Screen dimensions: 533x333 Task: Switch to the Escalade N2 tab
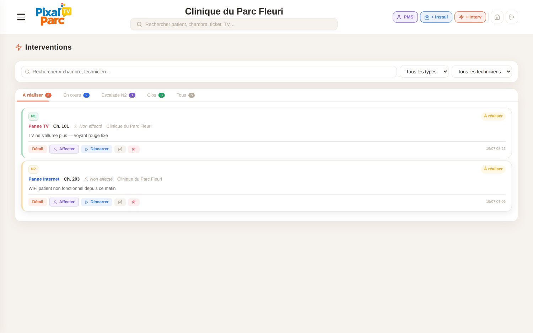coord(118,95)
